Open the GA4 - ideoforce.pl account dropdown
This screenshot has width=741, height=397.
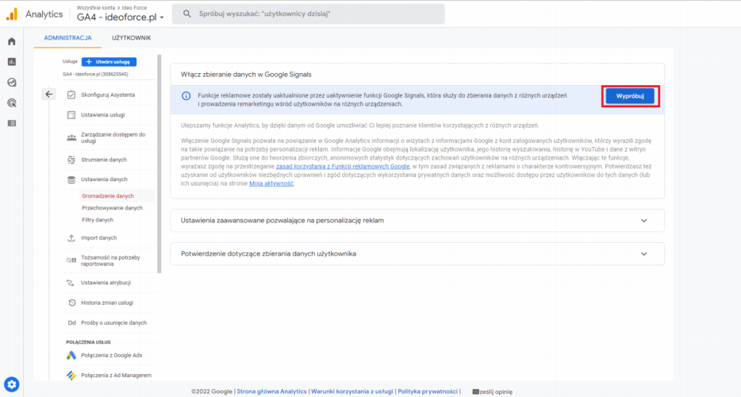[121, 17]
